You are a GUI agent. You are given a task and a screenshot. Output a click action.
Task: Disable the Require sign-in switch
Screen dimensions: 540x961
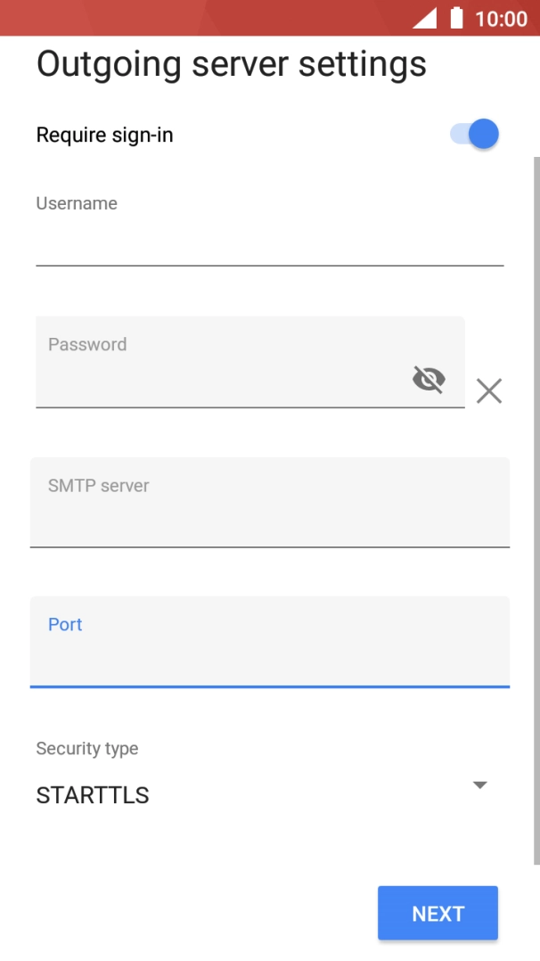(x=470, y=134)
